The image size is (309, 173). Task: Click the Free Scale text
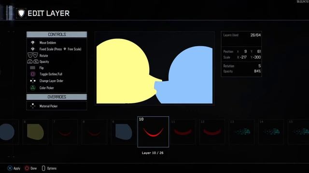click(74, 49)
